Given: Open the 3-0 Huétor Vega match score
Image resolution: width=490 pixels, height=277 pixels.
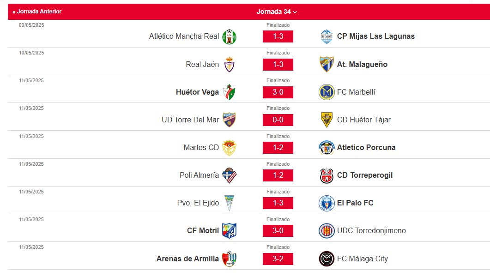Looking at the screenshot, I should click(x=278, y=92).
